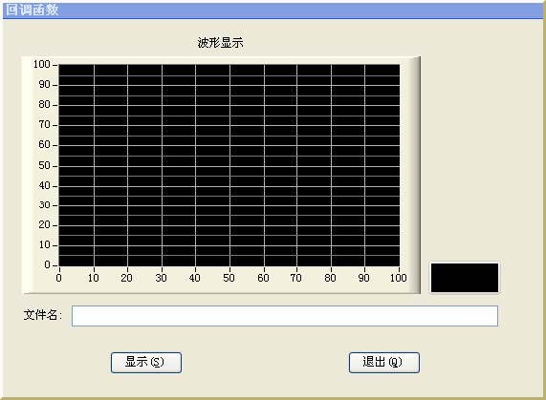Click the 回调函数 window title bar
Image resolution: width=546 pixels, height=400 pixels.
pos(273,11)
